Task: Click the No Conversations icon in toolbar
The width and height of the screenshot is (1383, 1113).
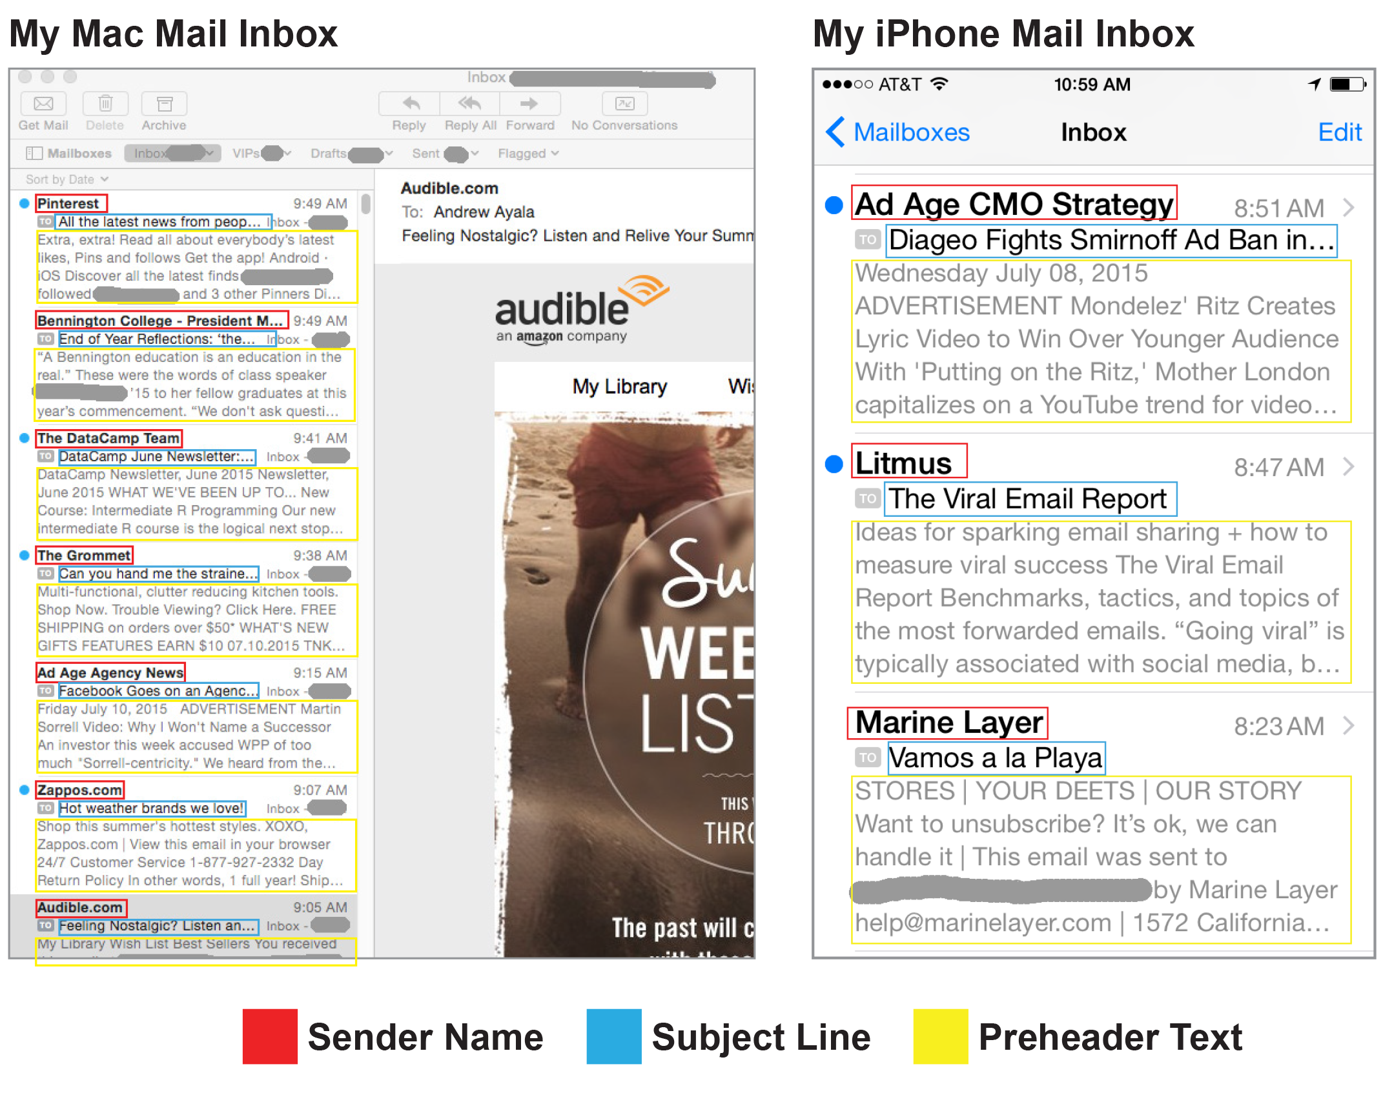Action: pyautogui.click(x=624, y=103)
